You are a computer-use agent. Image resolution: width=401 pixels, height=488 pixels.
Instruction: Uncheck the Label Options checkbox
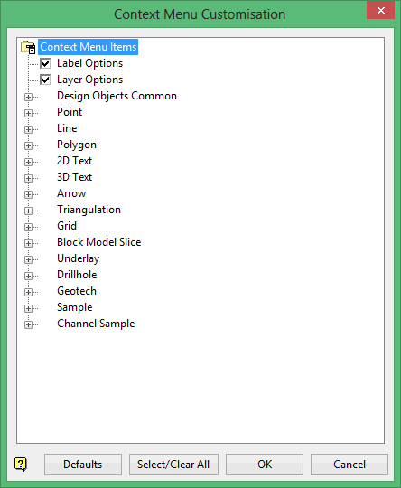point(45,63)
